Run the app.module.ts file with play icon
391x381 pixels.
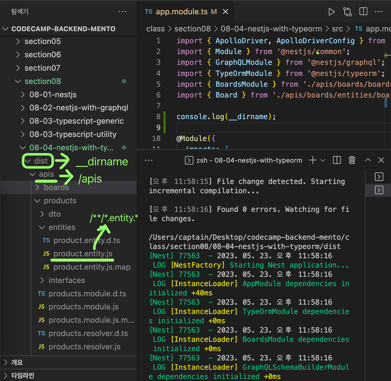tap(331, 12)
